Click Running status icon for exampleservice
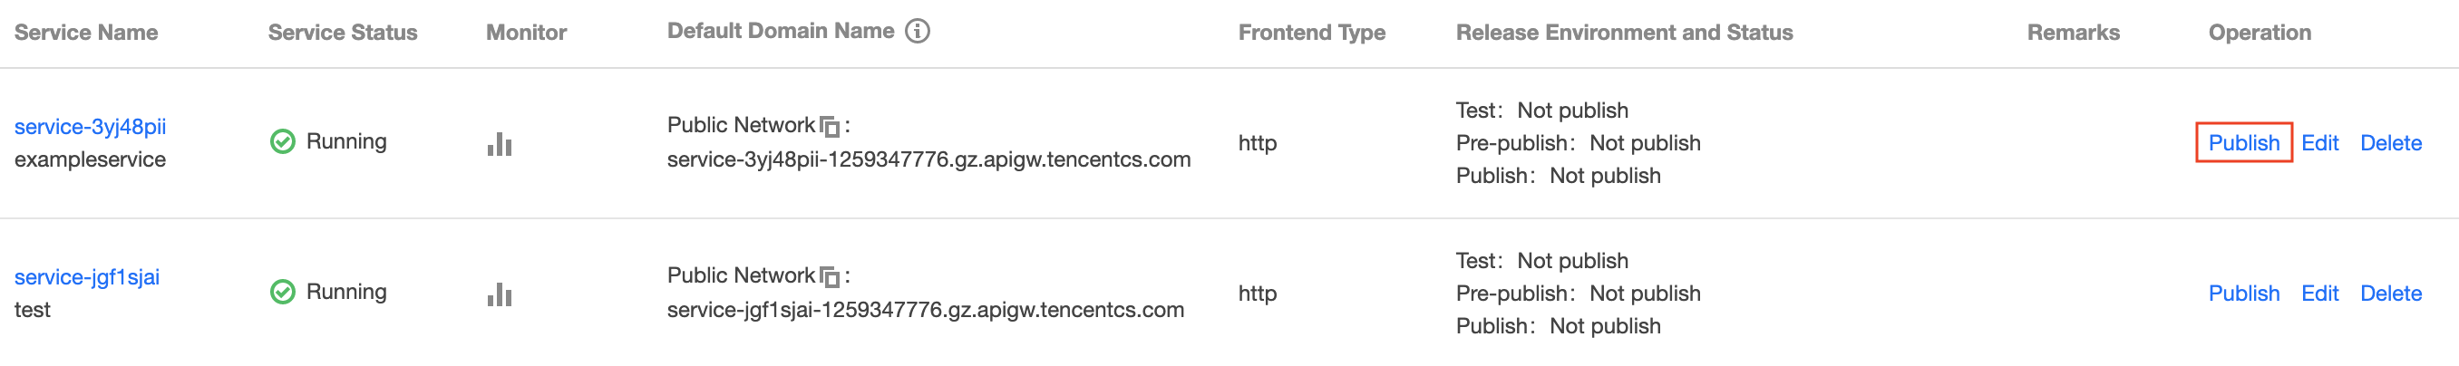The height and width of the screenshot is (366, 2459). 283,142
